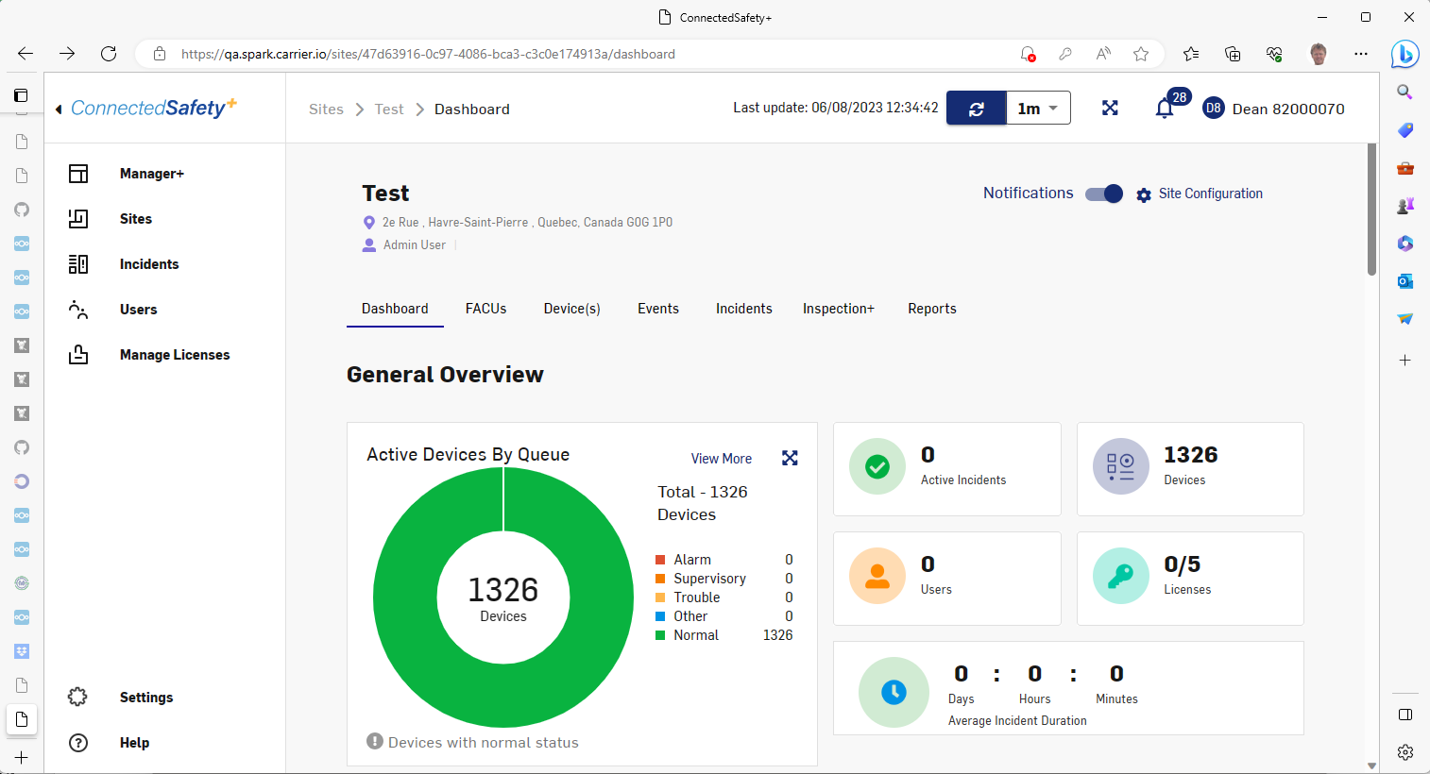Reload the page in browser toolbar
Image resolution: width=1430 pixels, height=774 pixels.
pos(109,54)
